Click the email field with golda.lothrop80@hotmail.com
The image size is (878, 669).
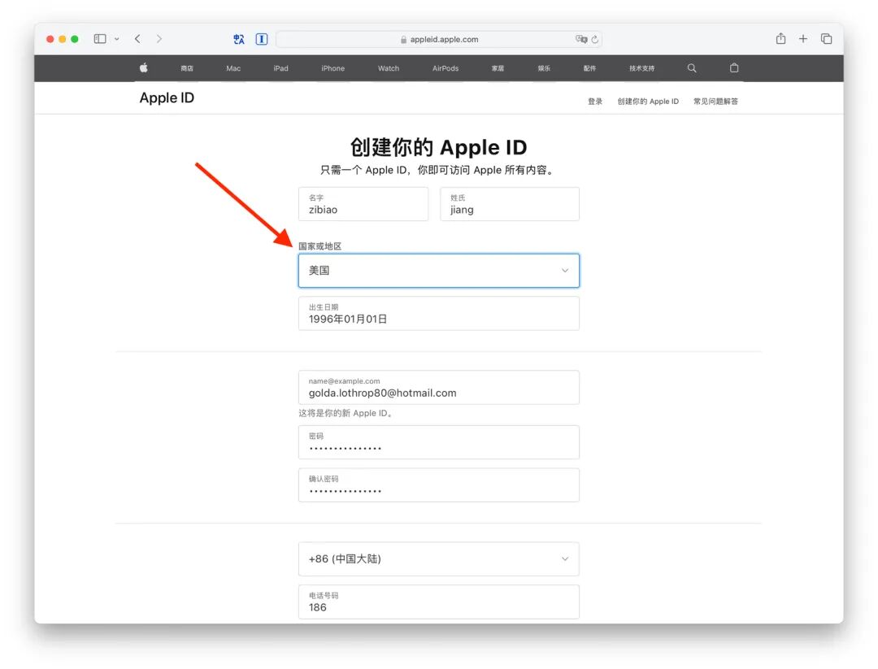click(x=439, y=388)
